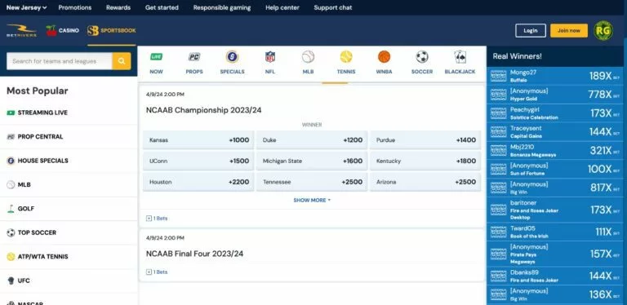Viewport: 627px width, 305px height.
Task: Click the BetRivers logo
Action: [21, 30]
